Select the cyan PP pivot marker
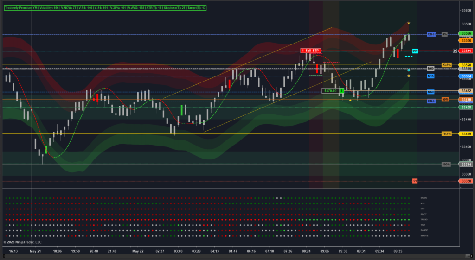 click(415, 51)
